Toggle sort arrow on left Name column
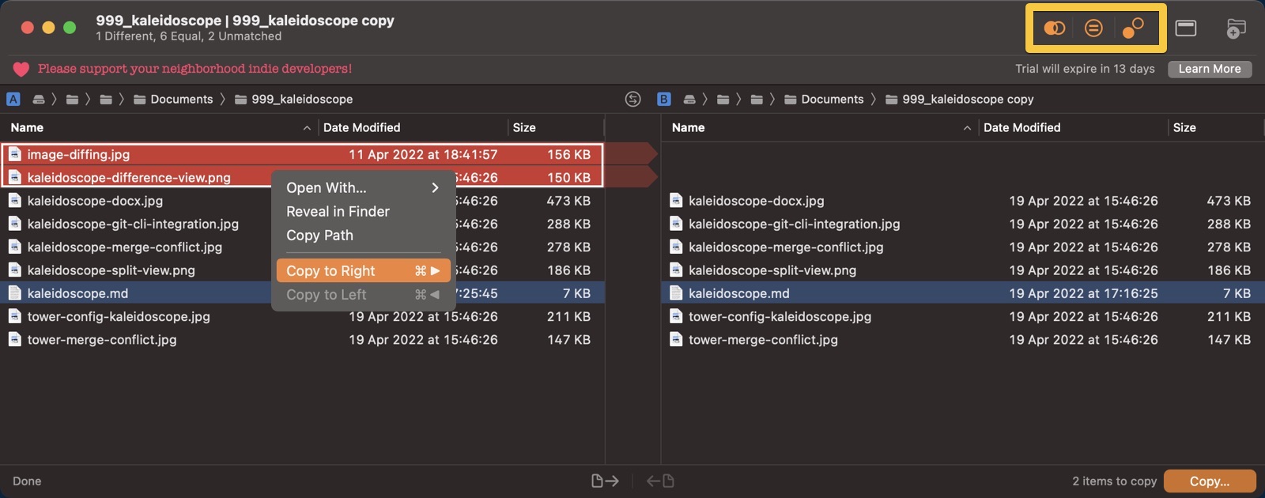This screenshot has width=1265, height=498. [x=307, y=128]
